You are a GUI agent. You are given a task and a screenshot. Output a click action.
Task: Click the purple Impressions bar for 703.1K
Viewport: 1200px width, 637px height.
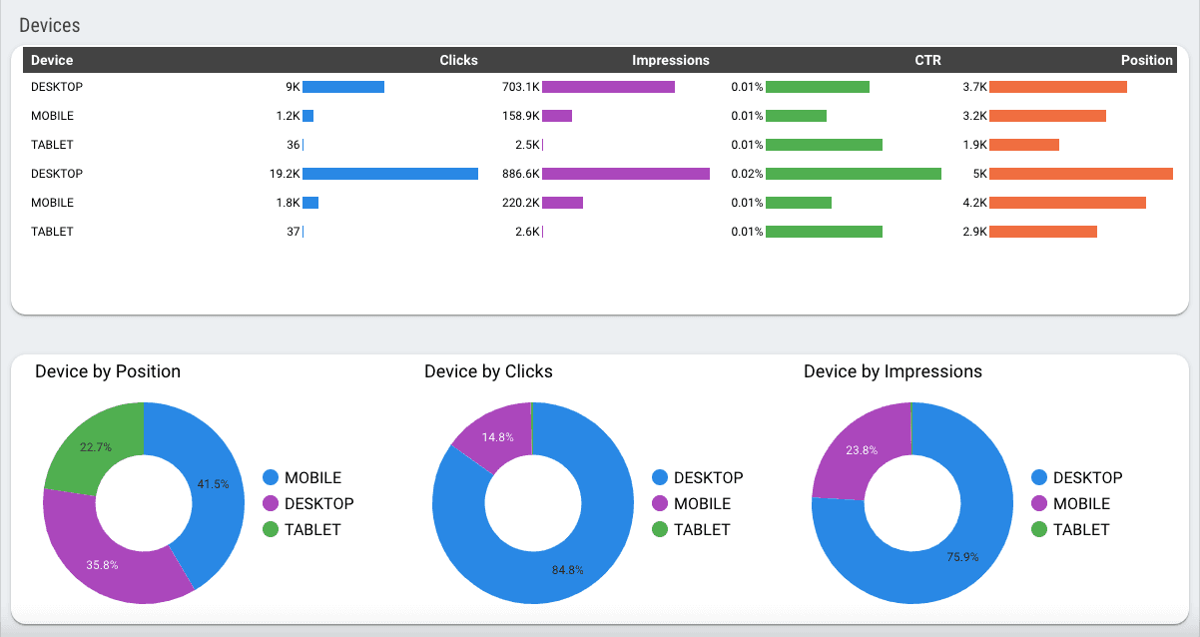pyautogui.click(x=608, y=87)
